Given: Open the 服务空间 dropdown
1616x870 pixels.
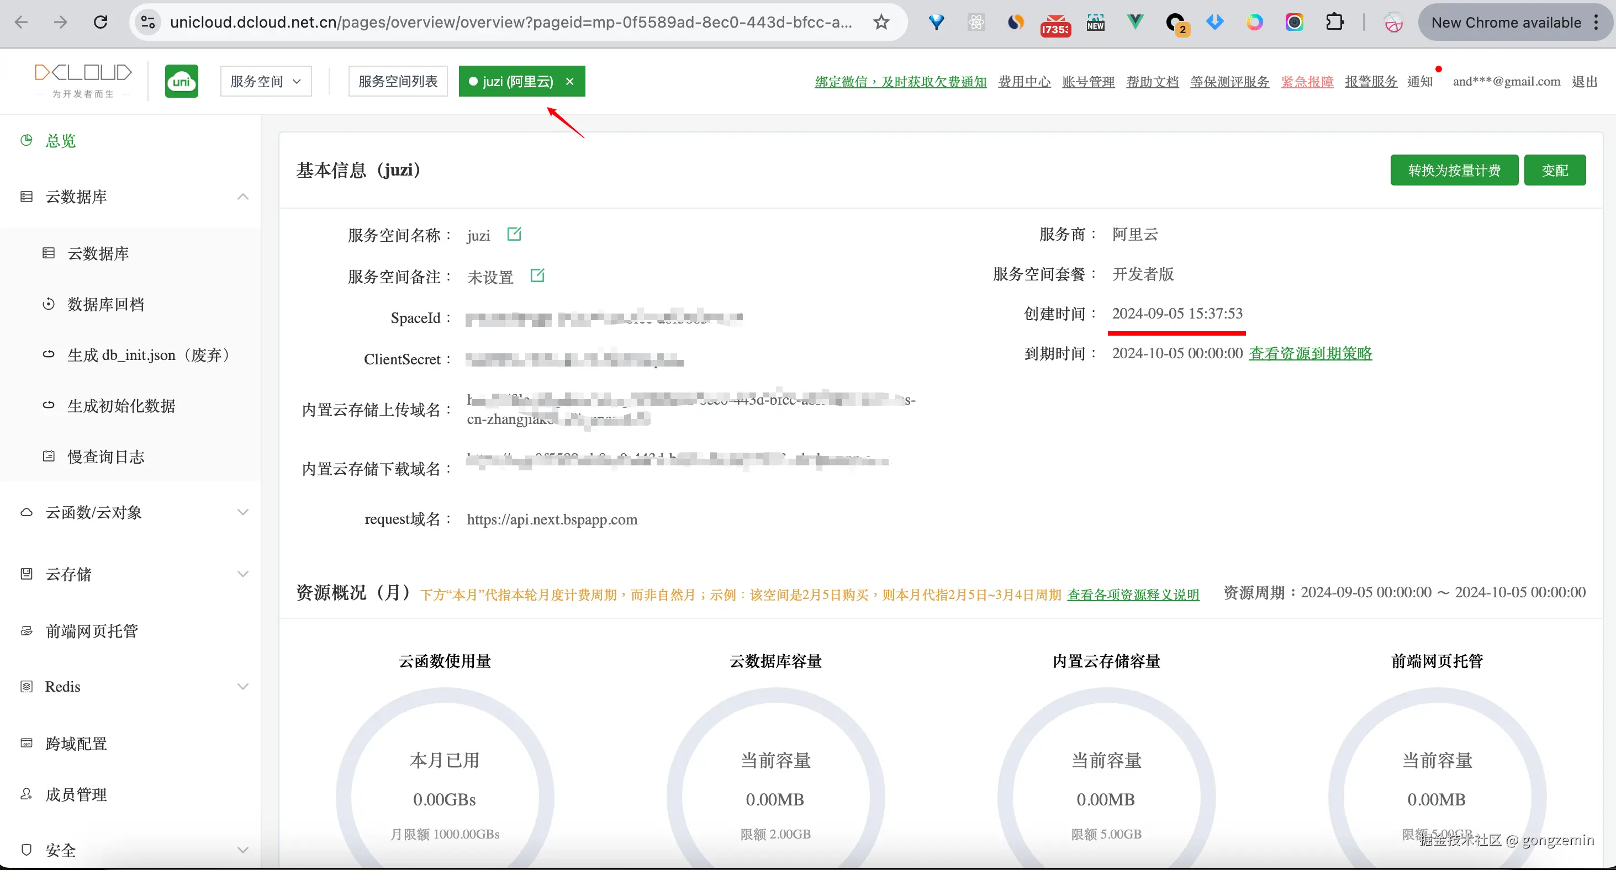Looking at the screenshot, I should tap(265, 82).
